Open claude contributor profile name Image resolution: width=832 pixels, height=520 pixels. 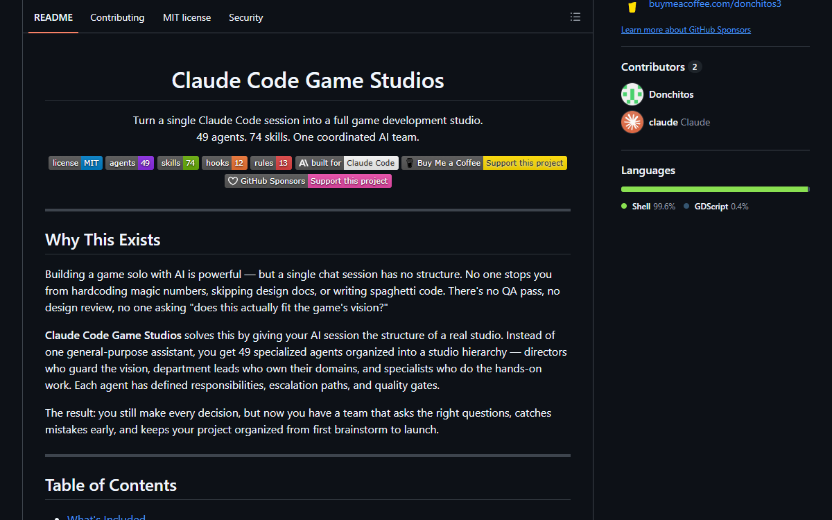[x=664, y=122]
